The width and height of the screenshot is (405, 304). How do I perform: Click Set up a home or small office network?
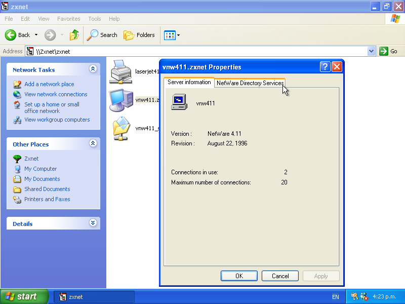coord(52,108)
